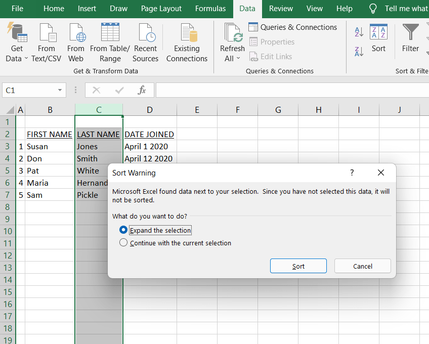This screenshot has width=429, height=344.
Task: Switch to the Formulas tab
Action: 210,9
